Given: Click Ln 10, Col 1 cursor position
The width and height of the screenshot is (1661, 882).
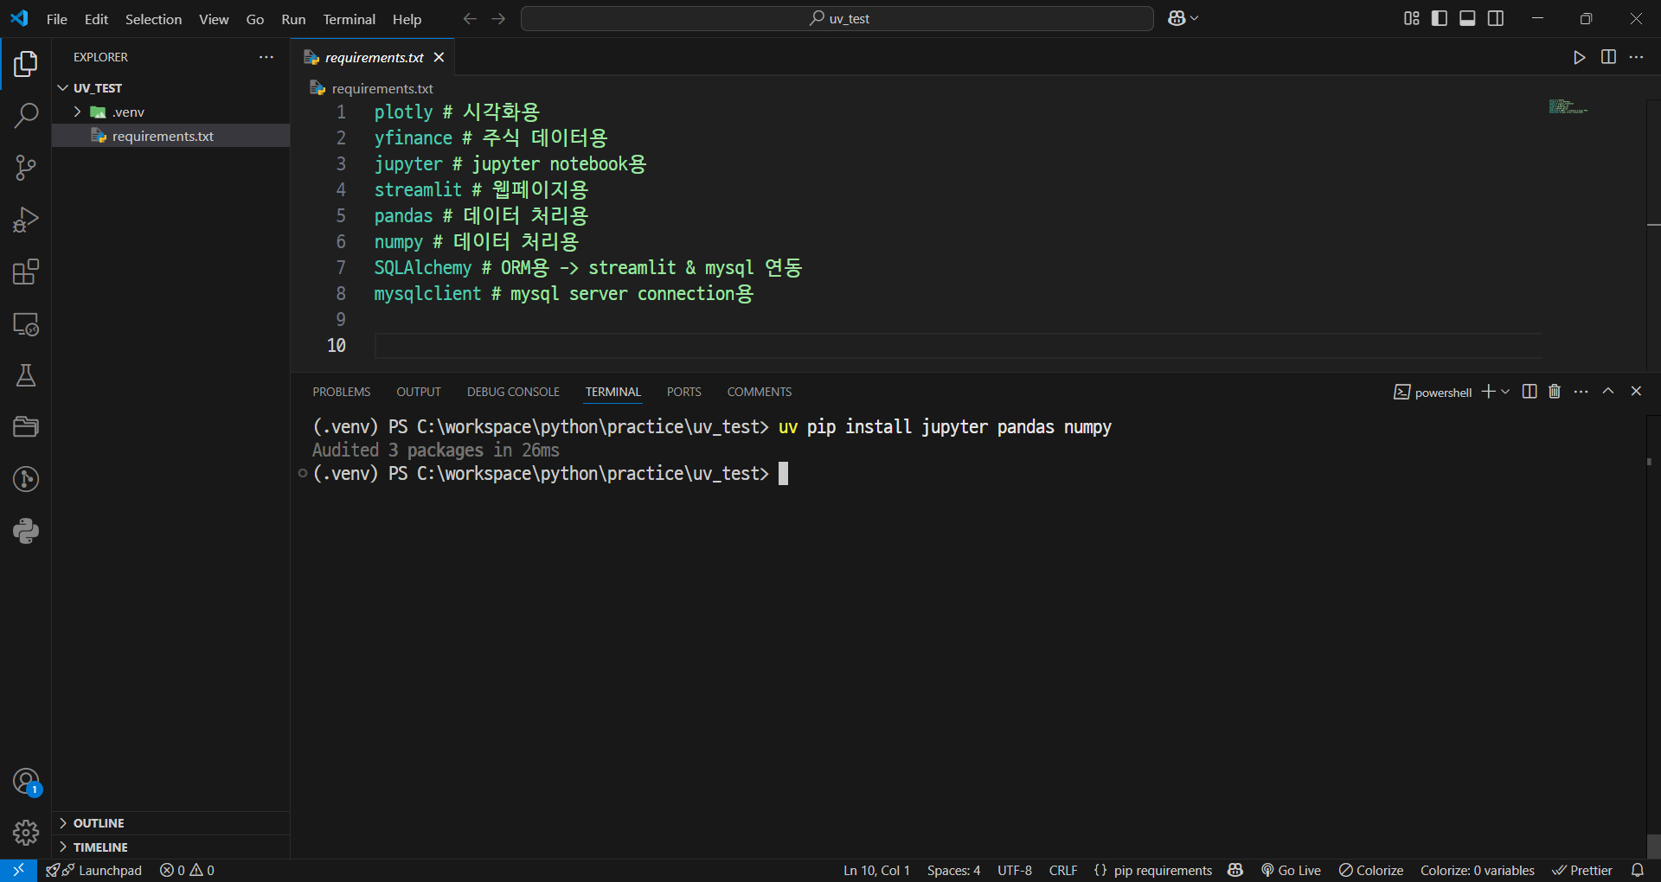Looking at the screenshot, I should click(876, 870).
